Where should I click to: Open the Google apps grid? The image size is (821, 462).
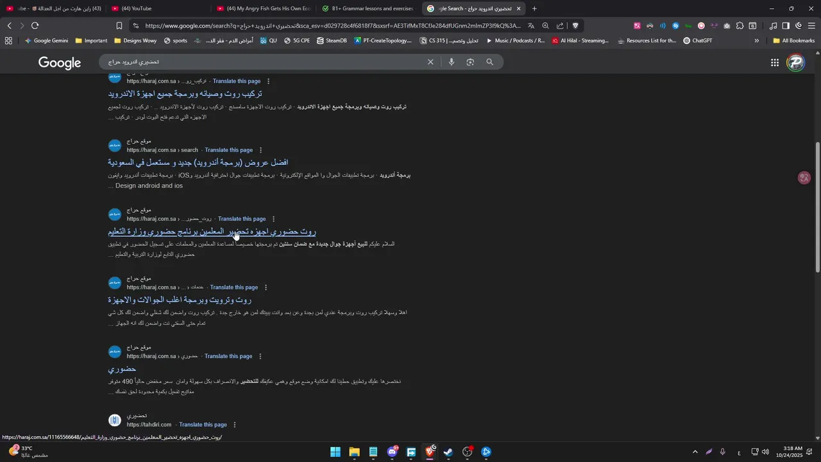tap(775, 63)
